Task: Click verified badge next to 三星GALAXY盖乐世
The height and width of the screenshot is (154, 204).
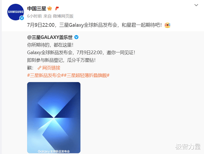Action: point(76,37)
